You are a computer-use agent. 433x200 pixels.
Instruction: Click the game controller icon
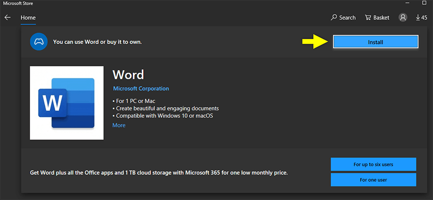[x=39, y=42]
